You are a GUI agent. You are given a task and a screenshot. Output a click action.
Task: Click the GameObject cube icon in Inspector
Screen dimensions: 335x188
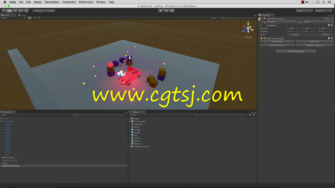click(x=260, y=19)
